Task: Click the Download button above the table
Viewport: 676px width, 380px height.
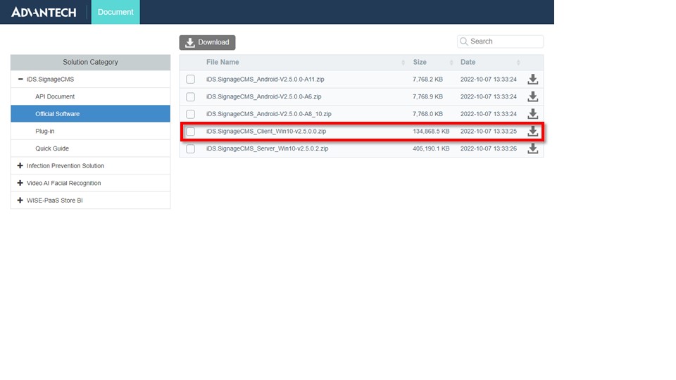Action: [207, 42]
